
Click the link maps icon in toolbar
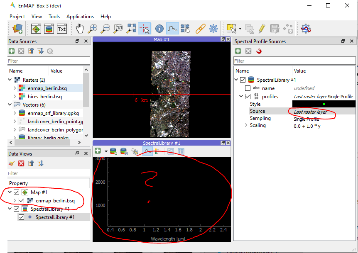pyautogui.click(x=200, y=29)
